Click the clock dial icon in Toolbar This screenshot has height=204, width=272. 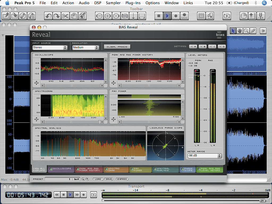[244, 16]
